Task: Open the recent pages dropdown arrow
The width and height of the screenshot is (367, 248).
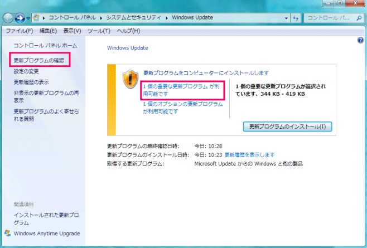Action: [28, 18]
